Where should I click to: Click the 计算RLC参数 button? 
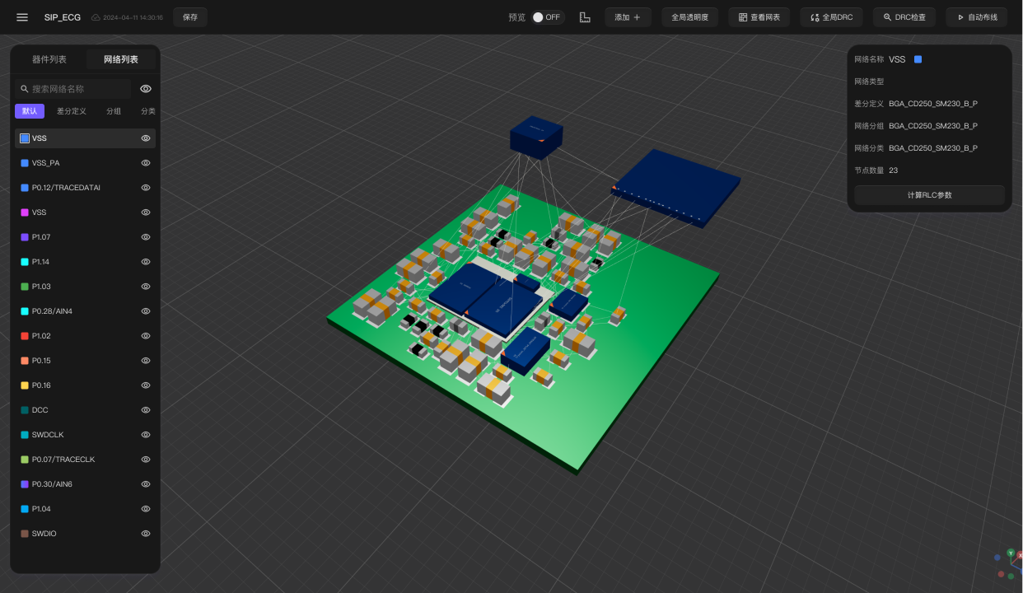(929, 195)
